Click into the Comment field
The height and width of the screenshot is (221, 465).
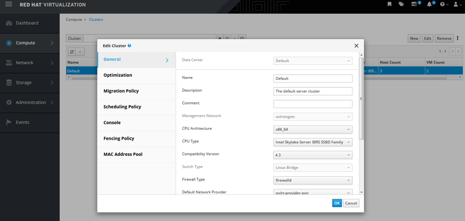point(313,104)
